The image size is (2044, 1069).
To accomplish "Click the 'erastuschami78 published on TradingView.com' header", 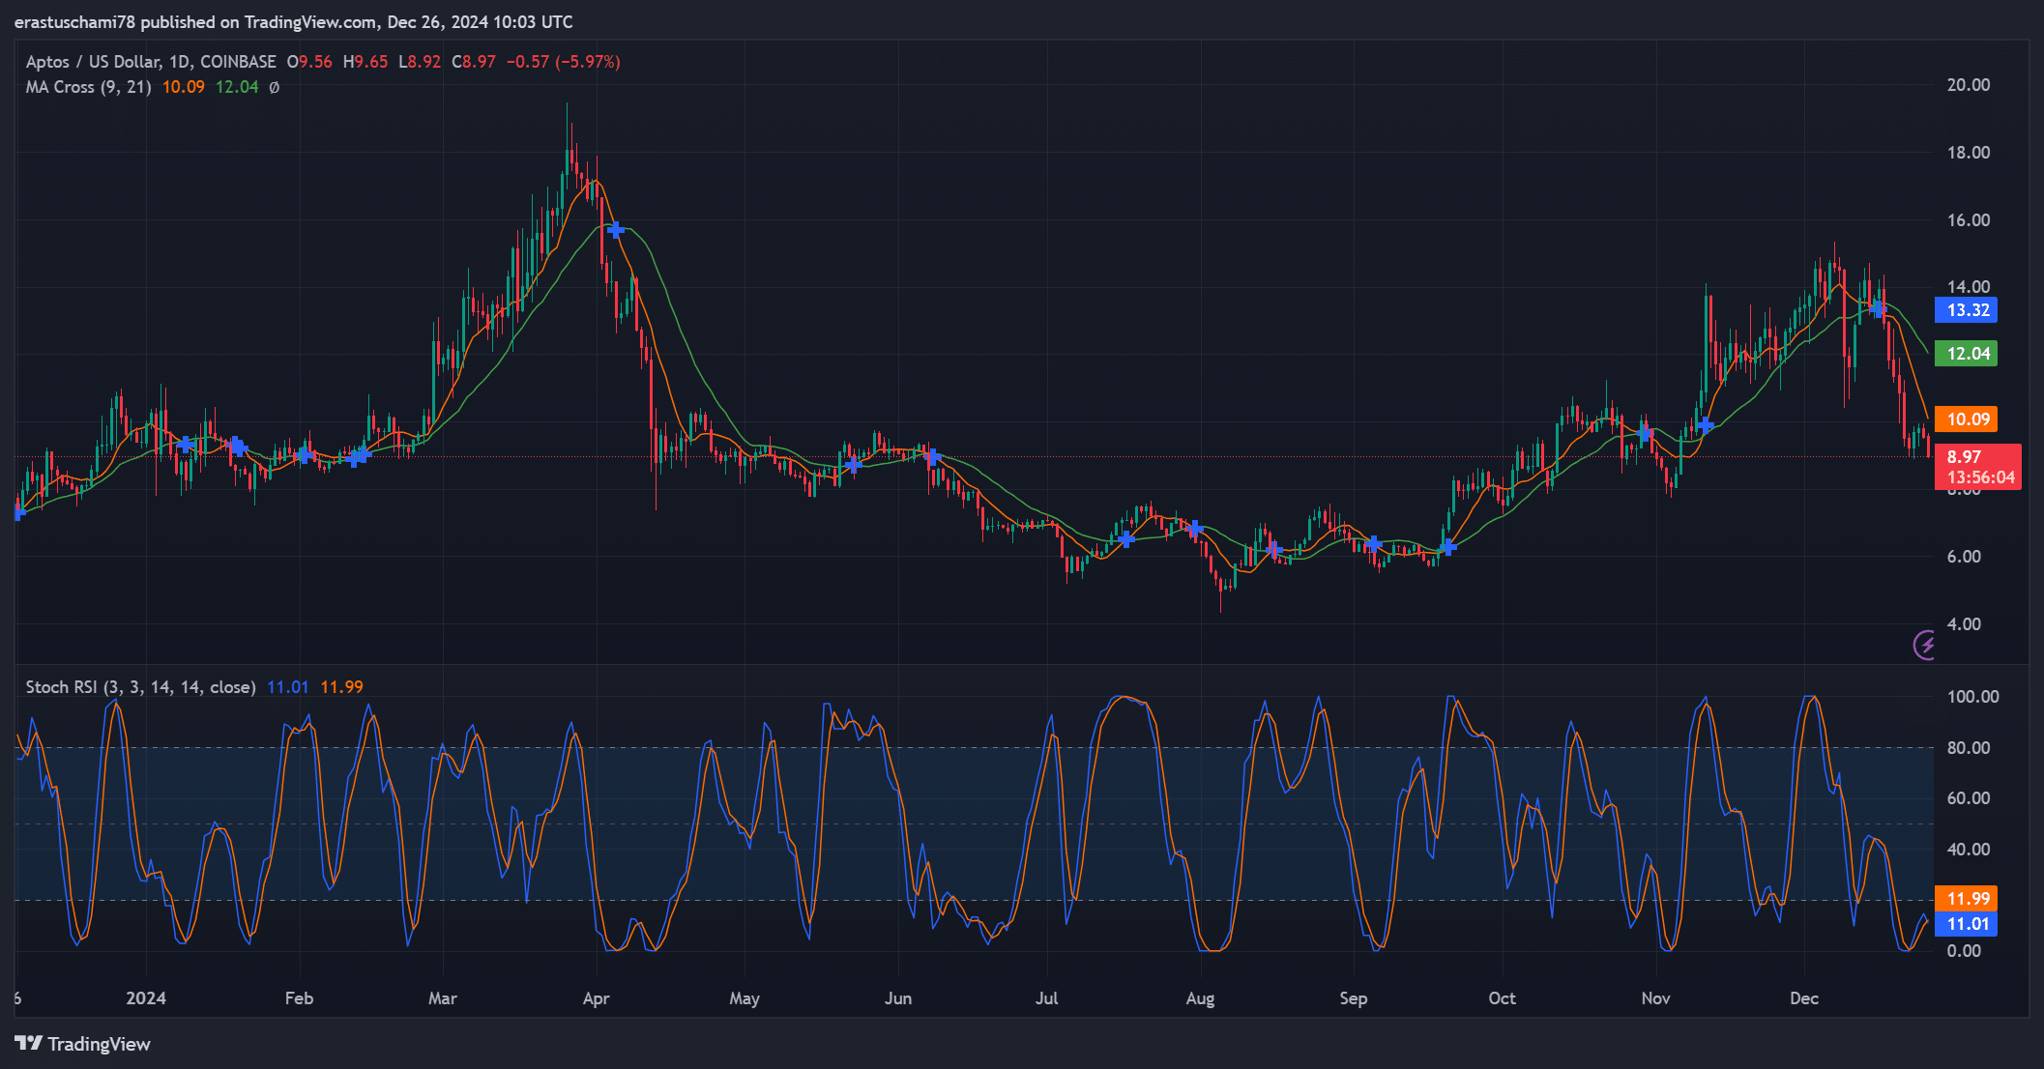I will point(196,21).
